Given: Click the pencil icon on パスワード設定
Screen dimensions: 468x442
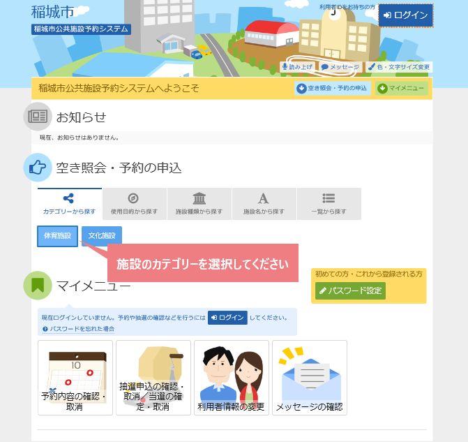Looking at the screenshot, I should 323,290.
